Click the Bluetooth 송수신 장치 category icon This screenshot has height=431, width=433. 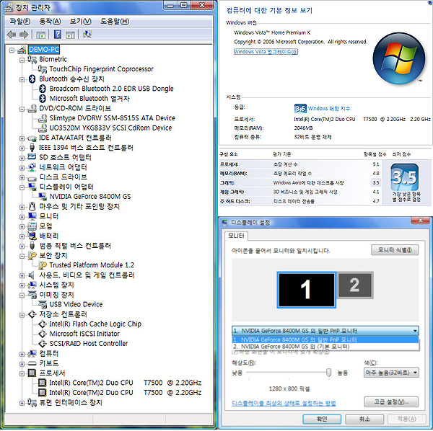(32, 79)
